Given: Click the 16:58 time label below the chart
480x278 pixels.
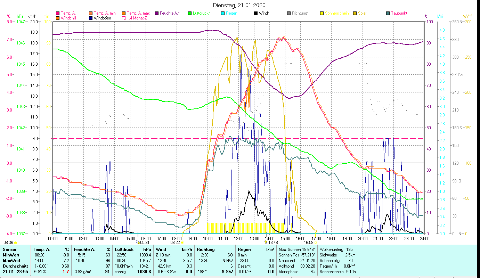Looking at the screenshot, I should click(309, 243).
